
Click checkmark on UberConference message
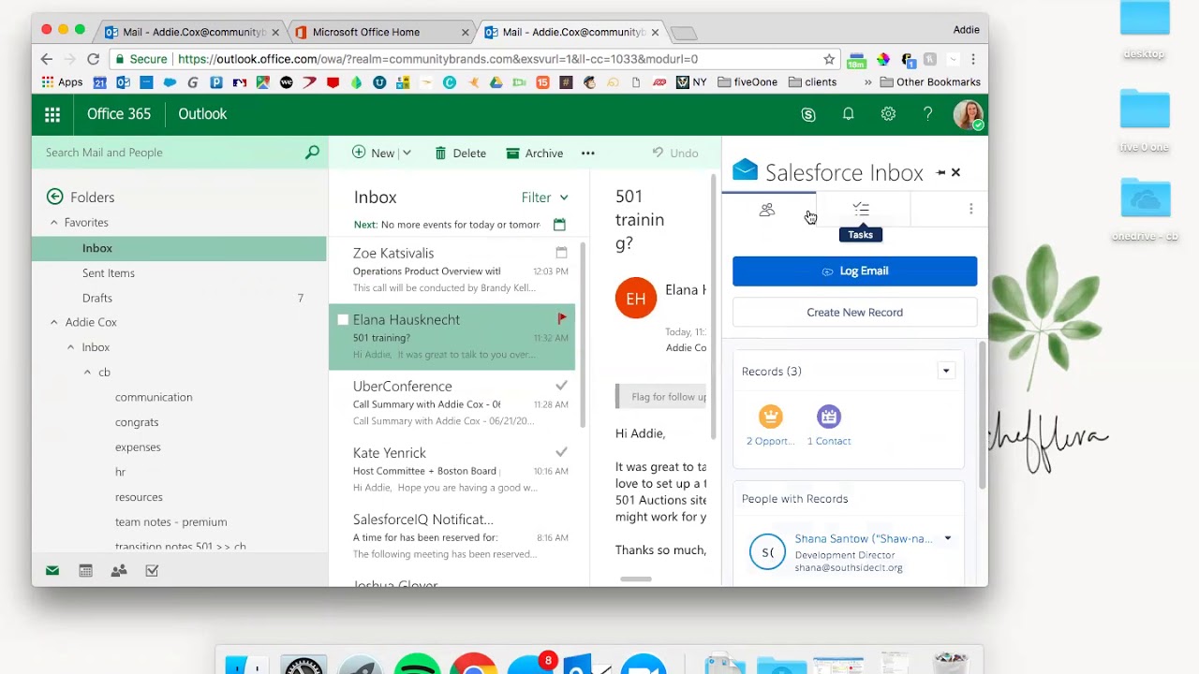click(561, 386)
